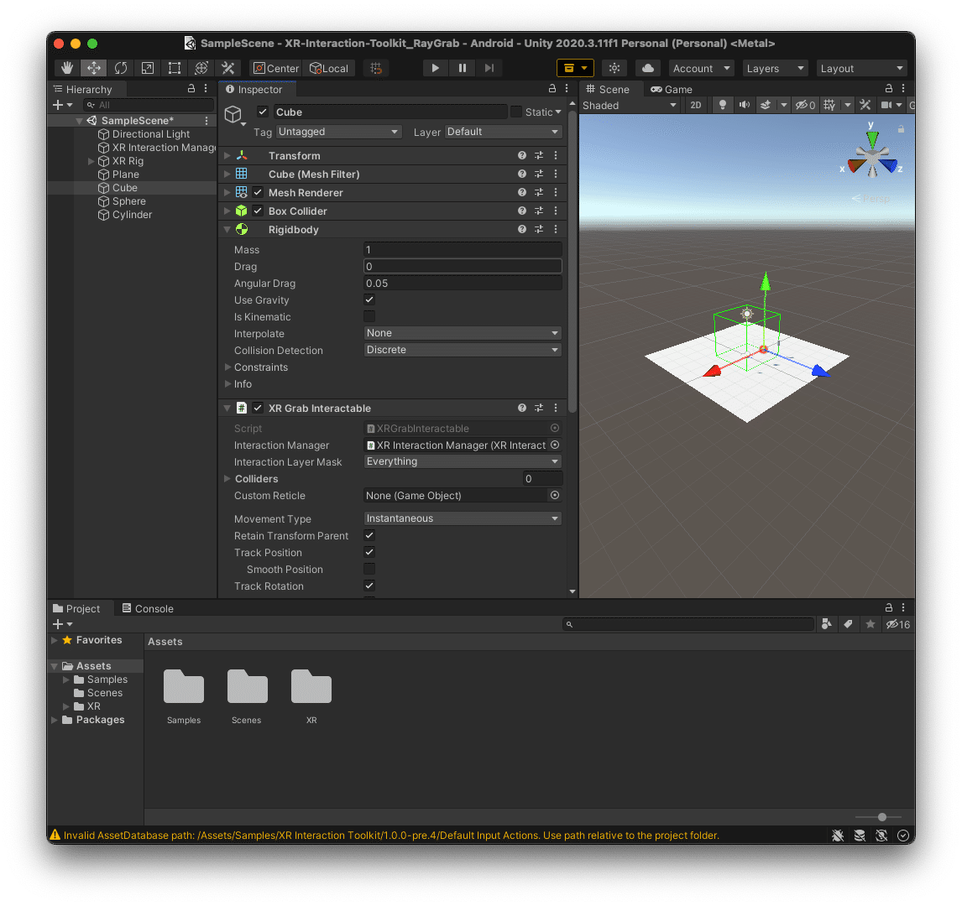This screenshot has height=906, width=962.
Task: Toggle 2D view in Scene
Action: [x=696, y=106]
